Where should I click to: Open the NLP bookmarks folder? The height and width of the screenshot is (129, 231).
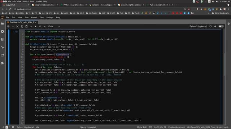tap(102, 13)
